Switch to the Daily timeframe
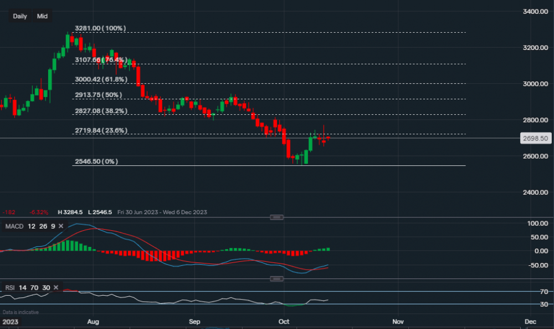 click(x=19, y=16)
